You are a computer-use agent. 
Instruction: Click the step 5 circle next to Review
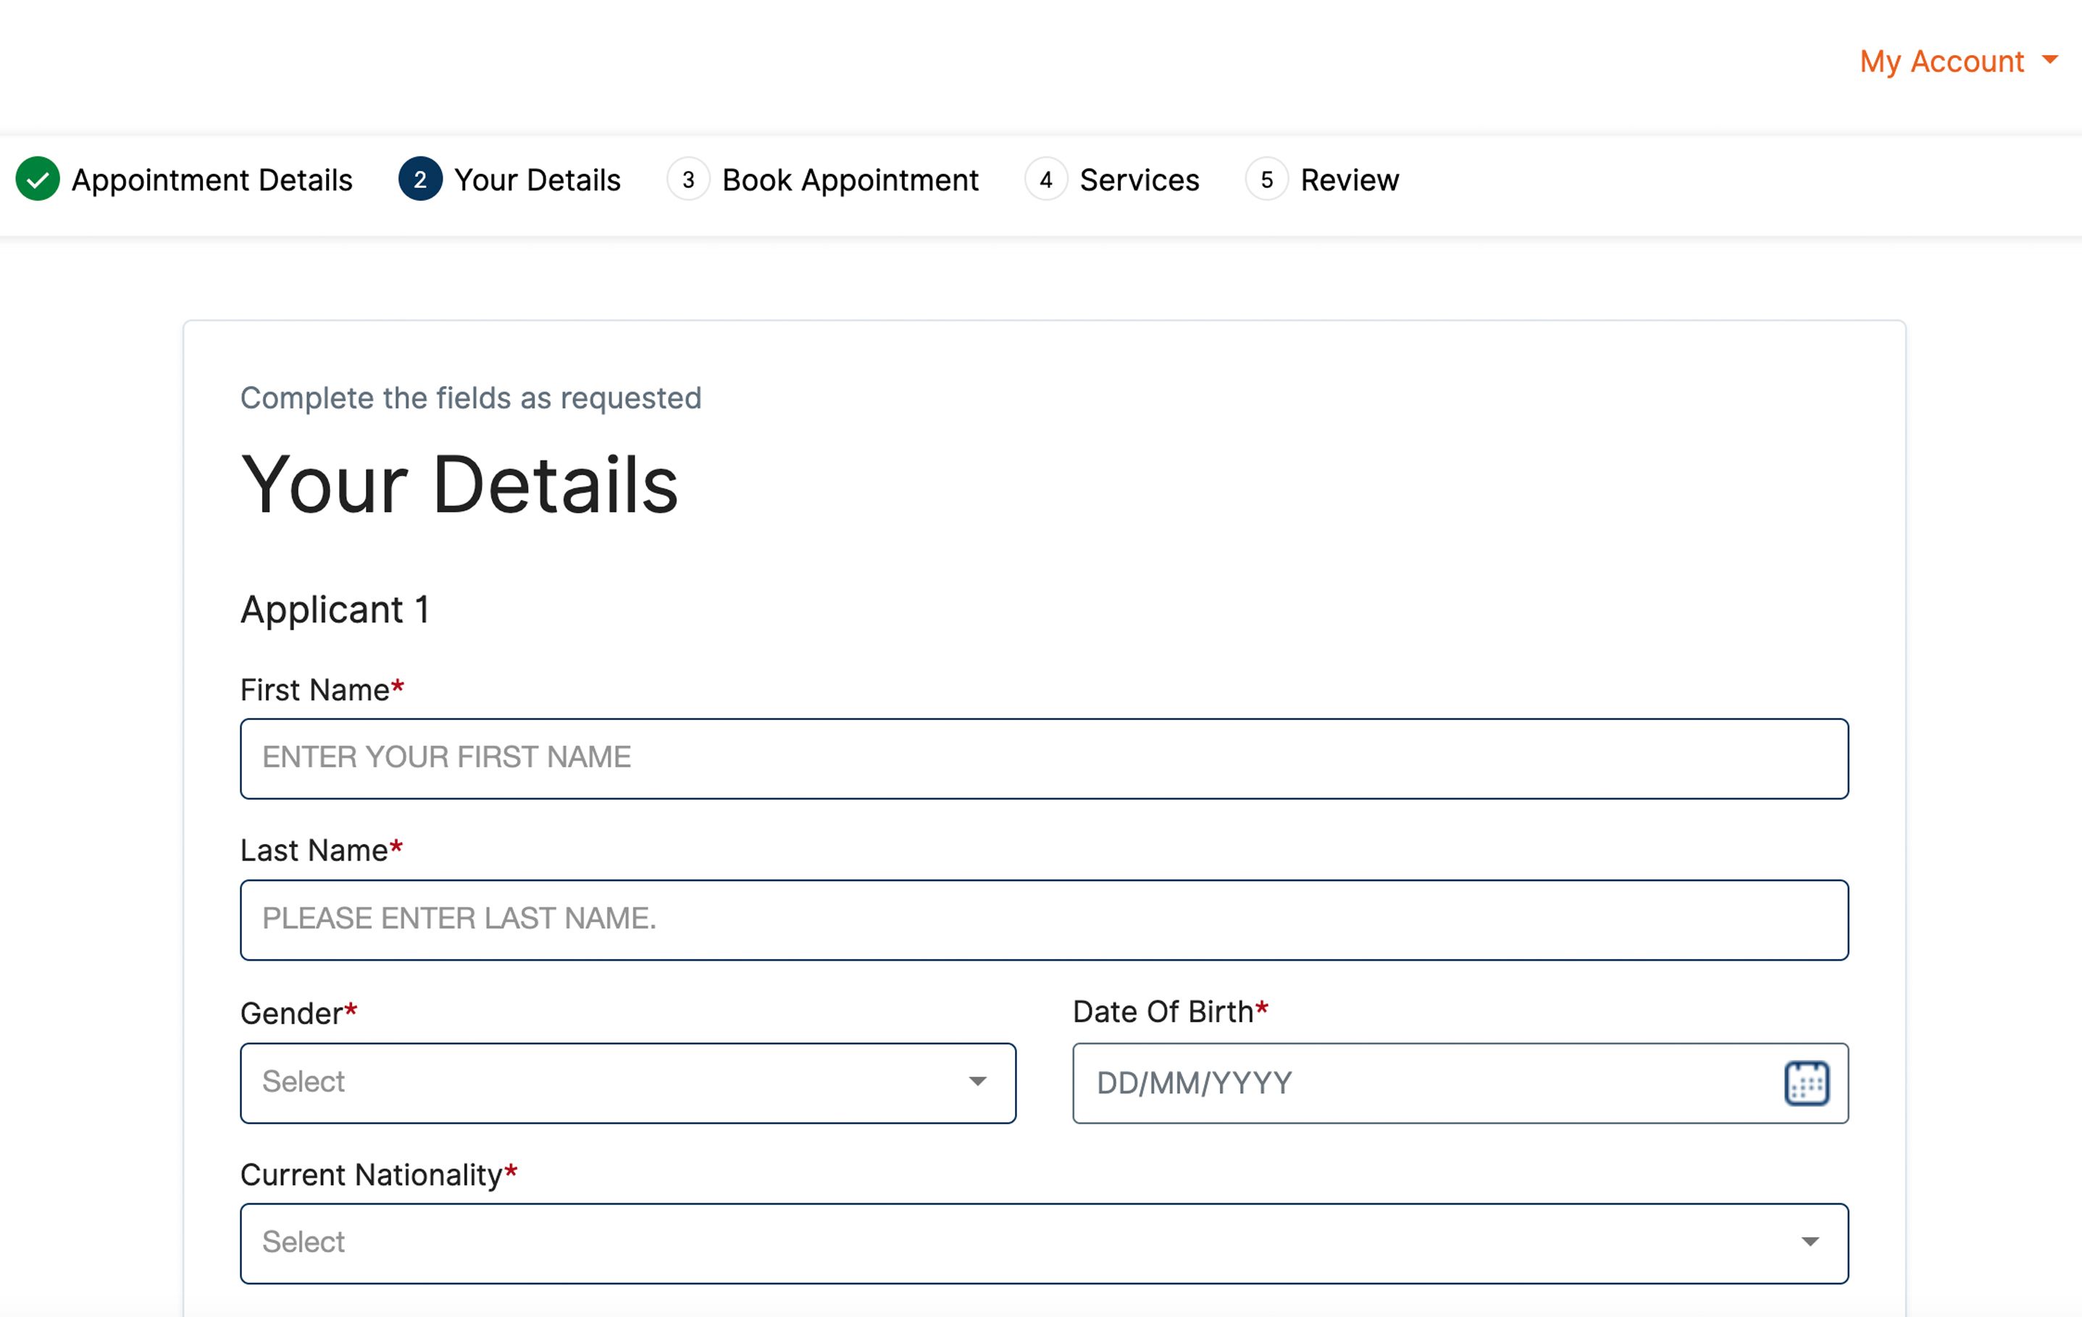(1267, 180)
